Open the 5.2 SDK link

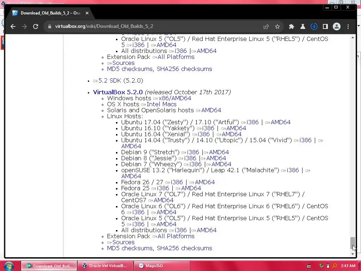click(x=110, y=81)
